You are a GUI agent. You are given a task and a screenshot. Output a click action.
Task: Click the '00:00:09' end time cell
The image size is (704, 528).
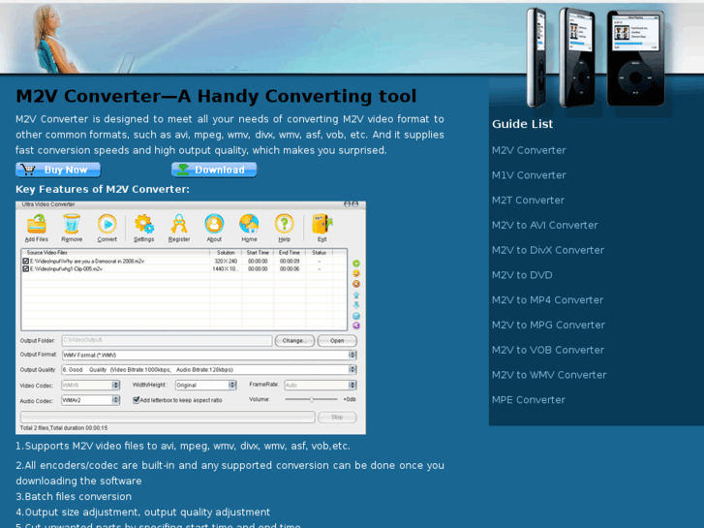(x=290, y=261)
